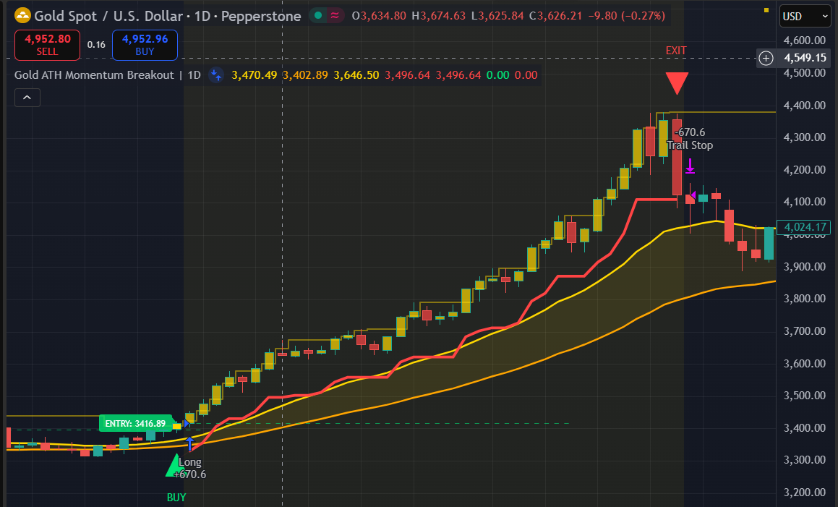Screen dimensions: 838x507
Task: Click the BUY text under green triangle
Action: coord(176,497)
